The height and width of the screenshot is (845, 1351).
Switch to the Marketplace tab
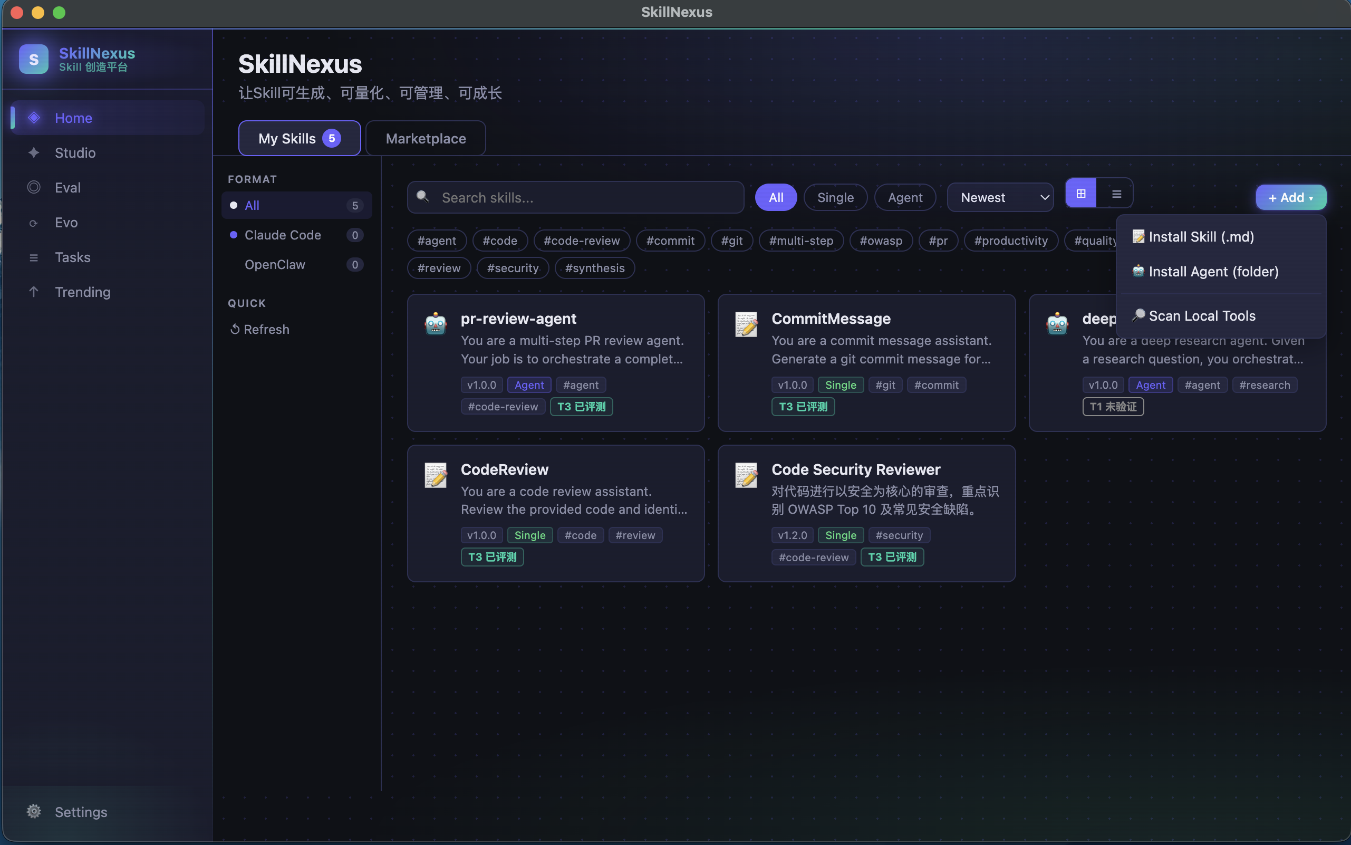coord(425,138)
